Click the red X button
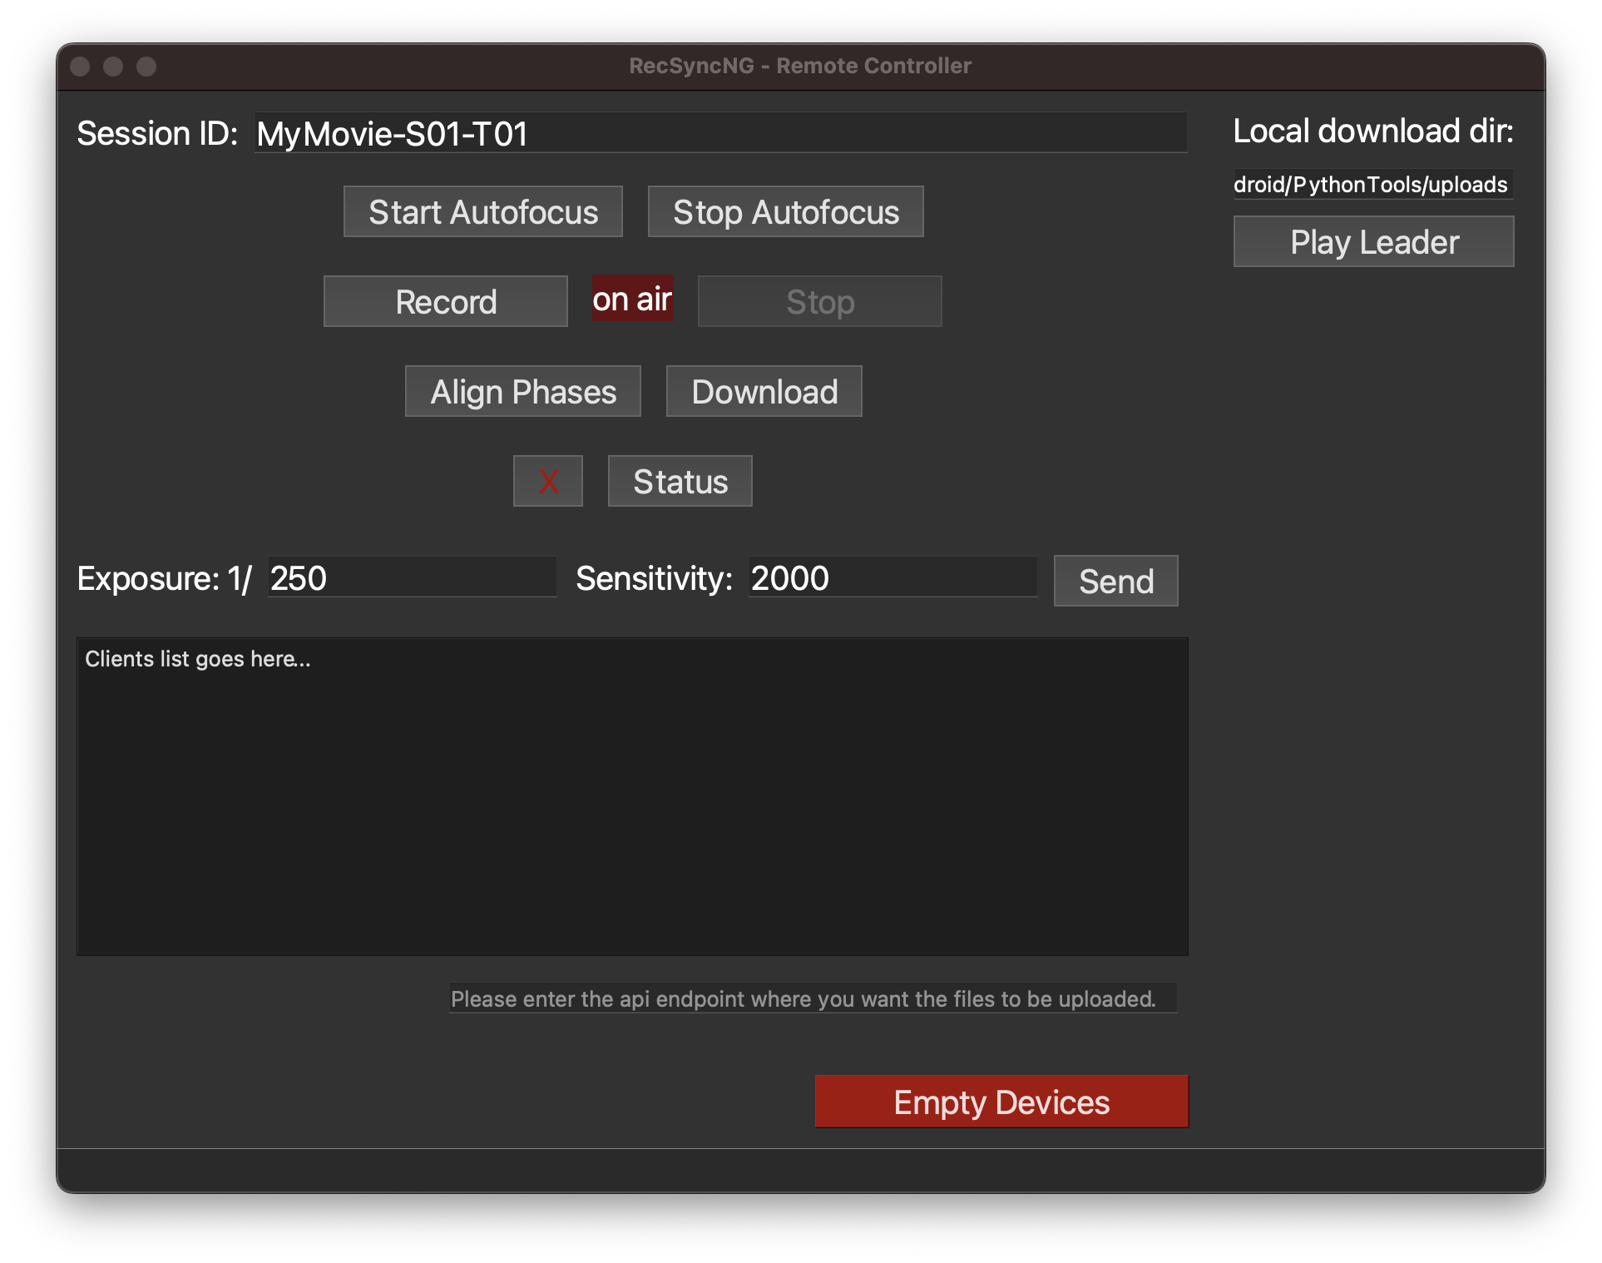 [x=547, y=481]
